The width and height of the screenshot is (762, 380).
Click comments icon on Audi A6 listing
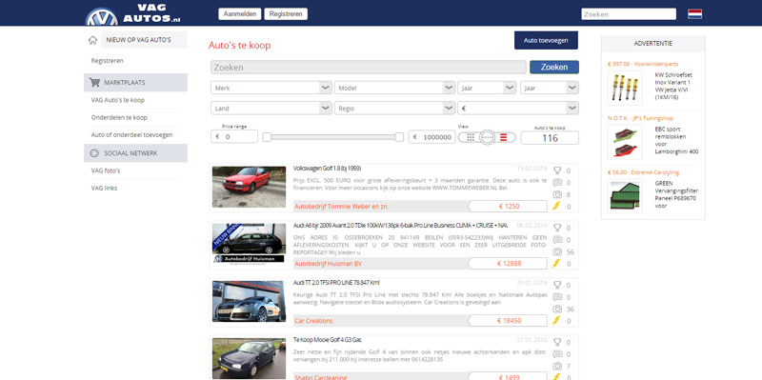[x=557, y=240]
